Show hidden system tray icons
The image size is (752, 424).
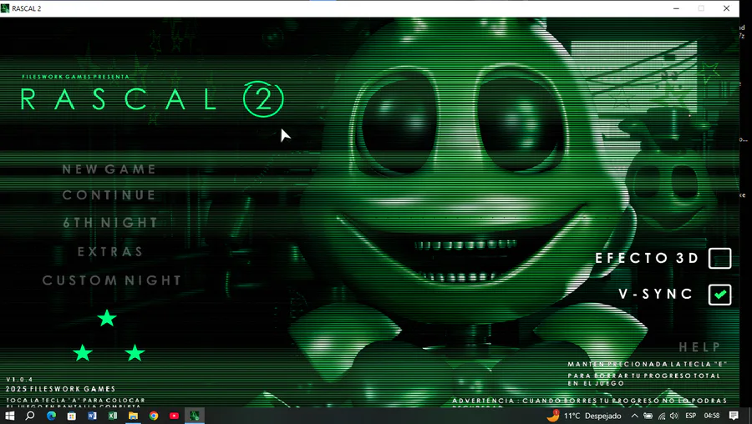click(x=634, y=416)
